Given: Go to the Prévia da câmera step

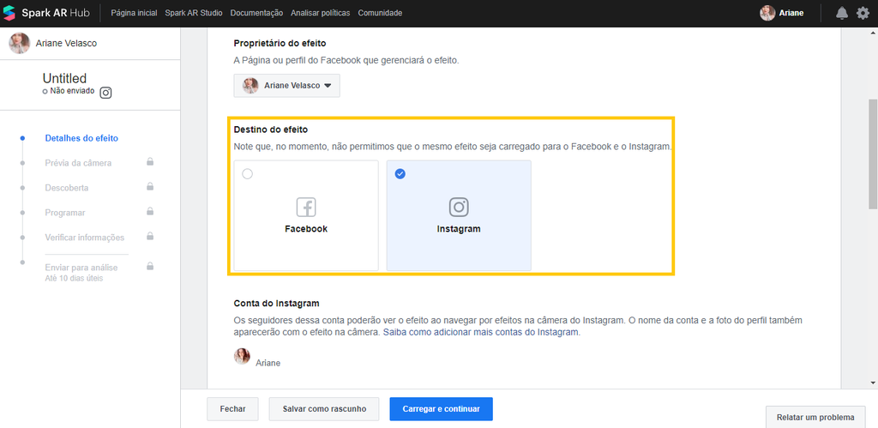Looking at the screenshot, I should coord(78,163).
